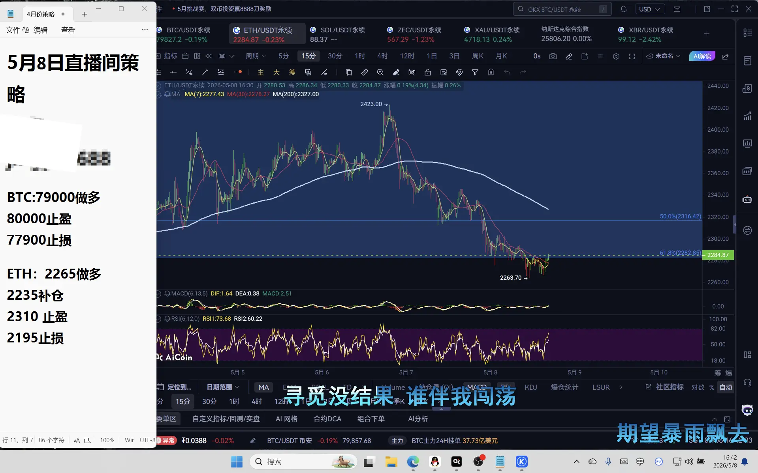
Task: Toggle the KDJ indicator
Action: click(x=531, y=387)
